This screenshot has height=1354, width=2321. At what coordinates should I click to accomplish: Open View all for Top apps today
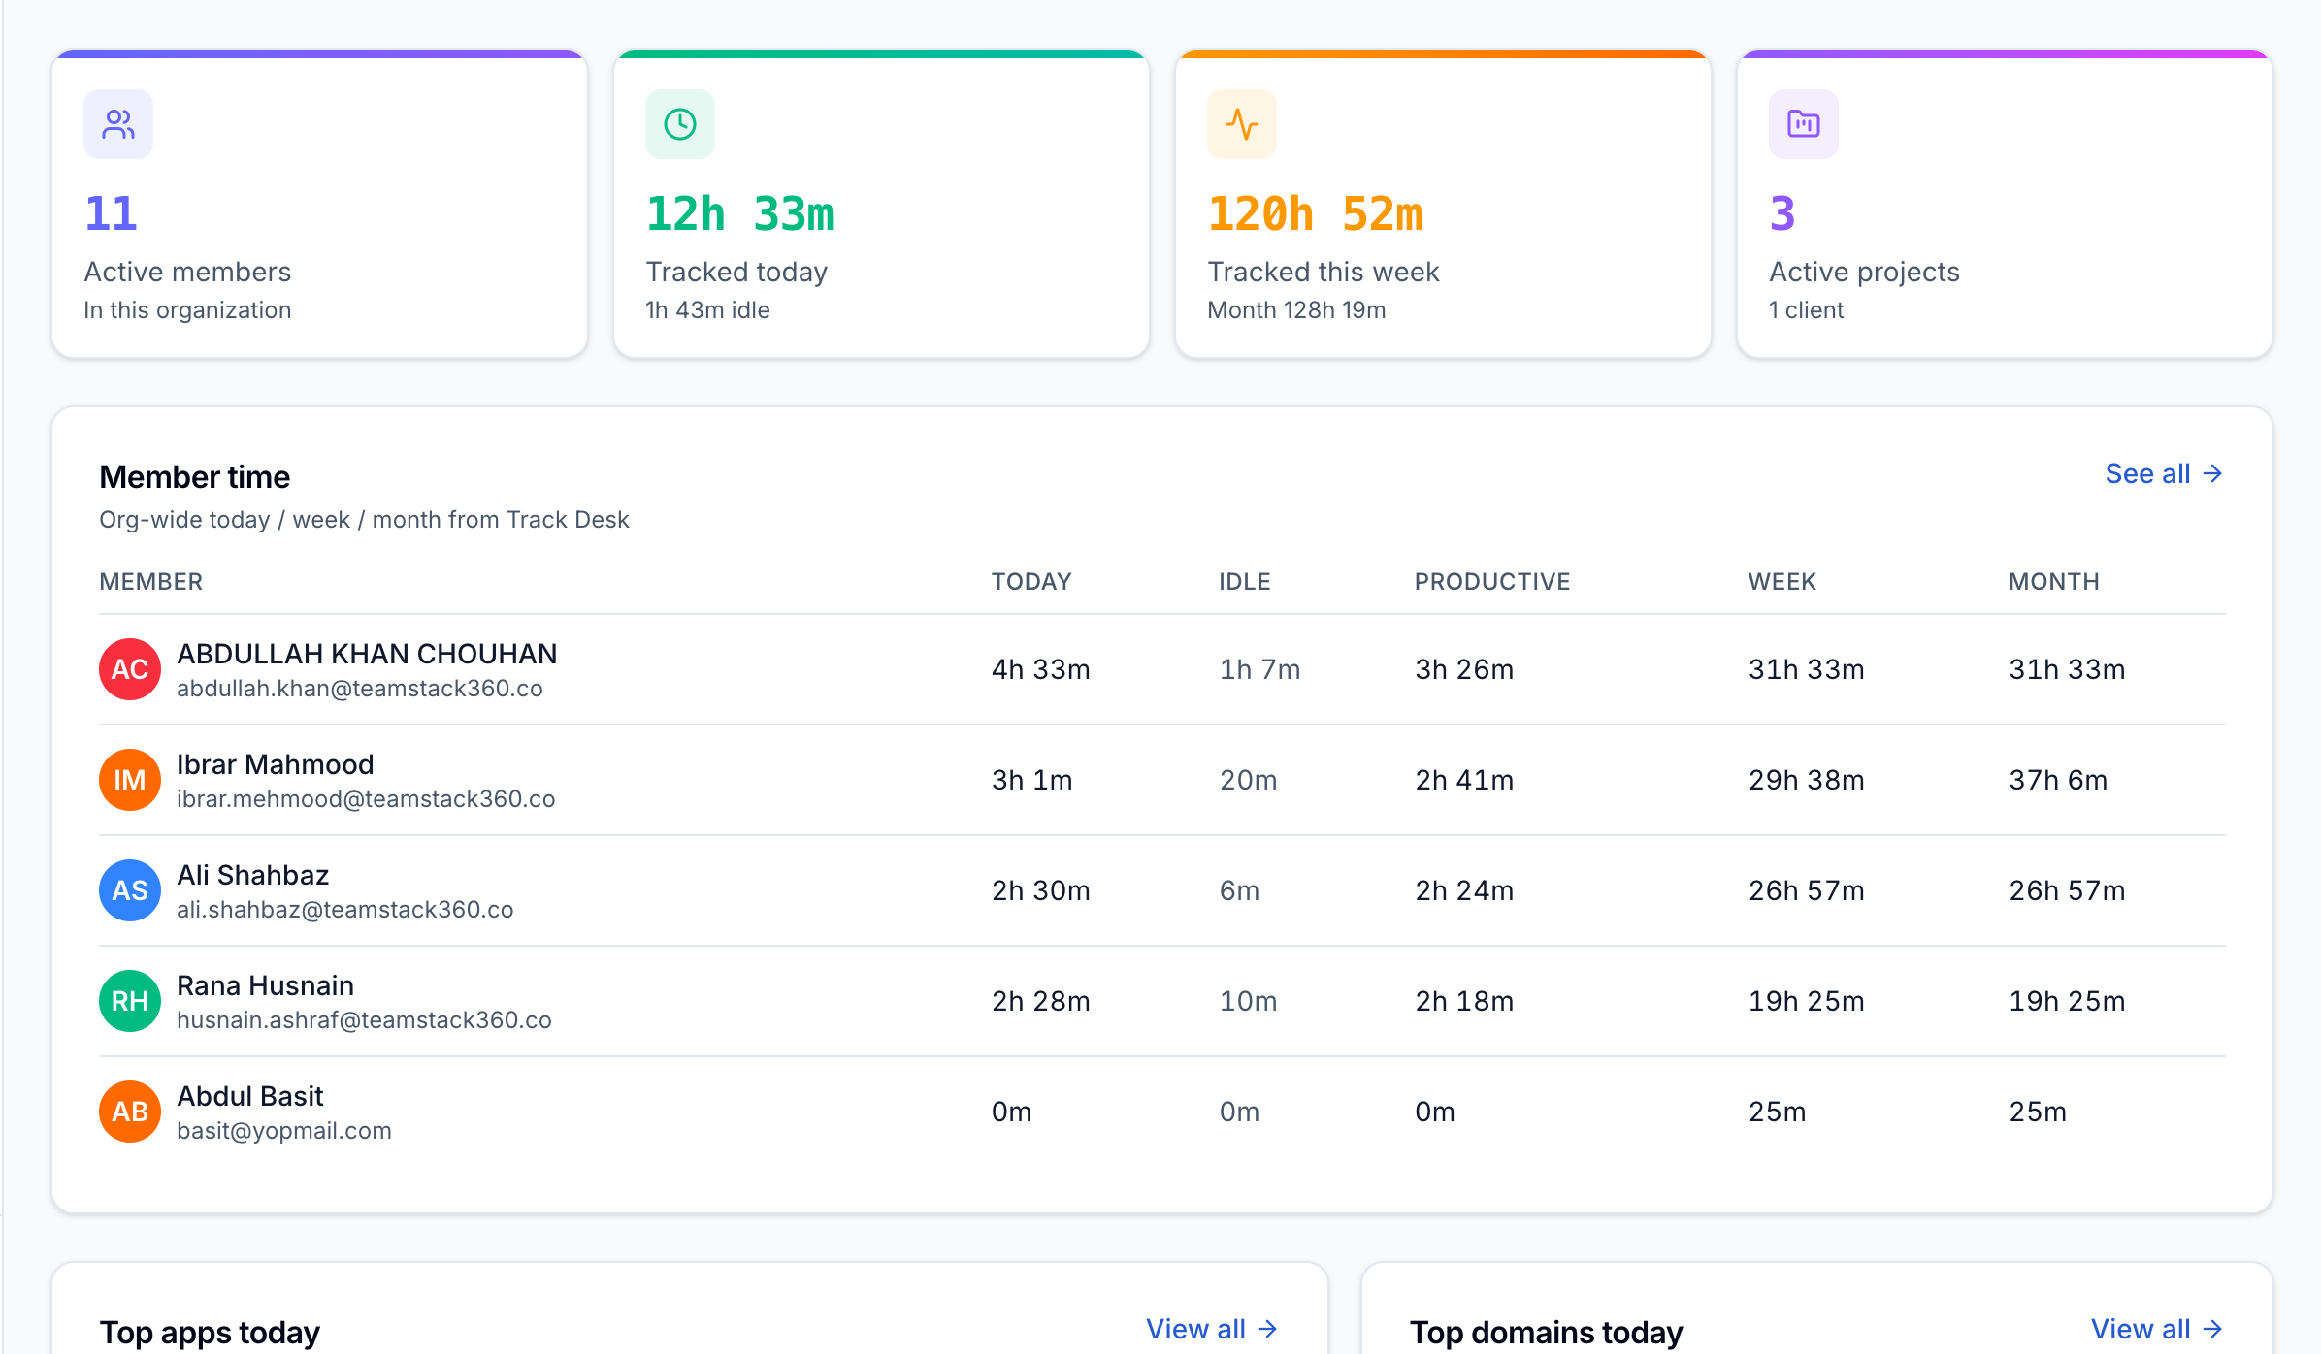1212,1329
